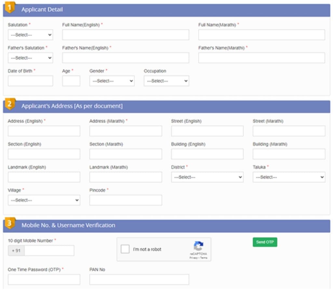Open the Father's Salutation dropdown
Image resolution: width=333 pixels, height=290 pixels.
point(30,58)
